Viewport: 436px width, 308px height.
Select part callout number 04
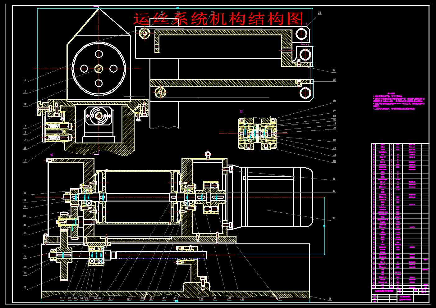tap(25, 257)
